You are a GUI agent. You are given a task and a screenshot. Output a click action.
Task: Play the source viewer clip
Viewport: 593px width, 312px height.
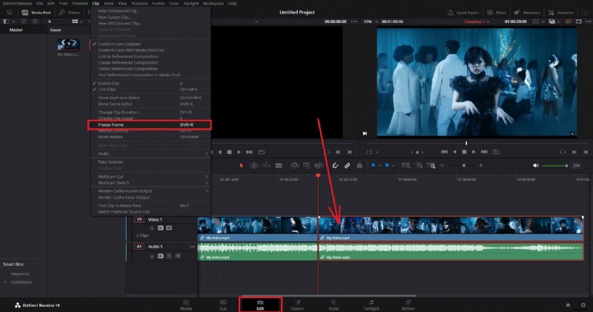point(239,152)
